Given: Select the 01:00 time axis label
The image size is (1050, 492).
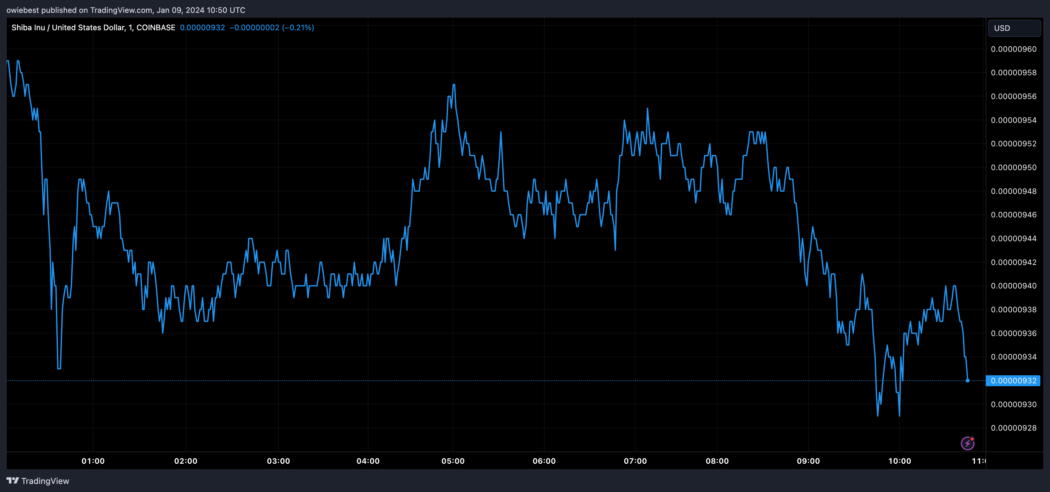Looking at the screenshot, I should click(93, 461).
